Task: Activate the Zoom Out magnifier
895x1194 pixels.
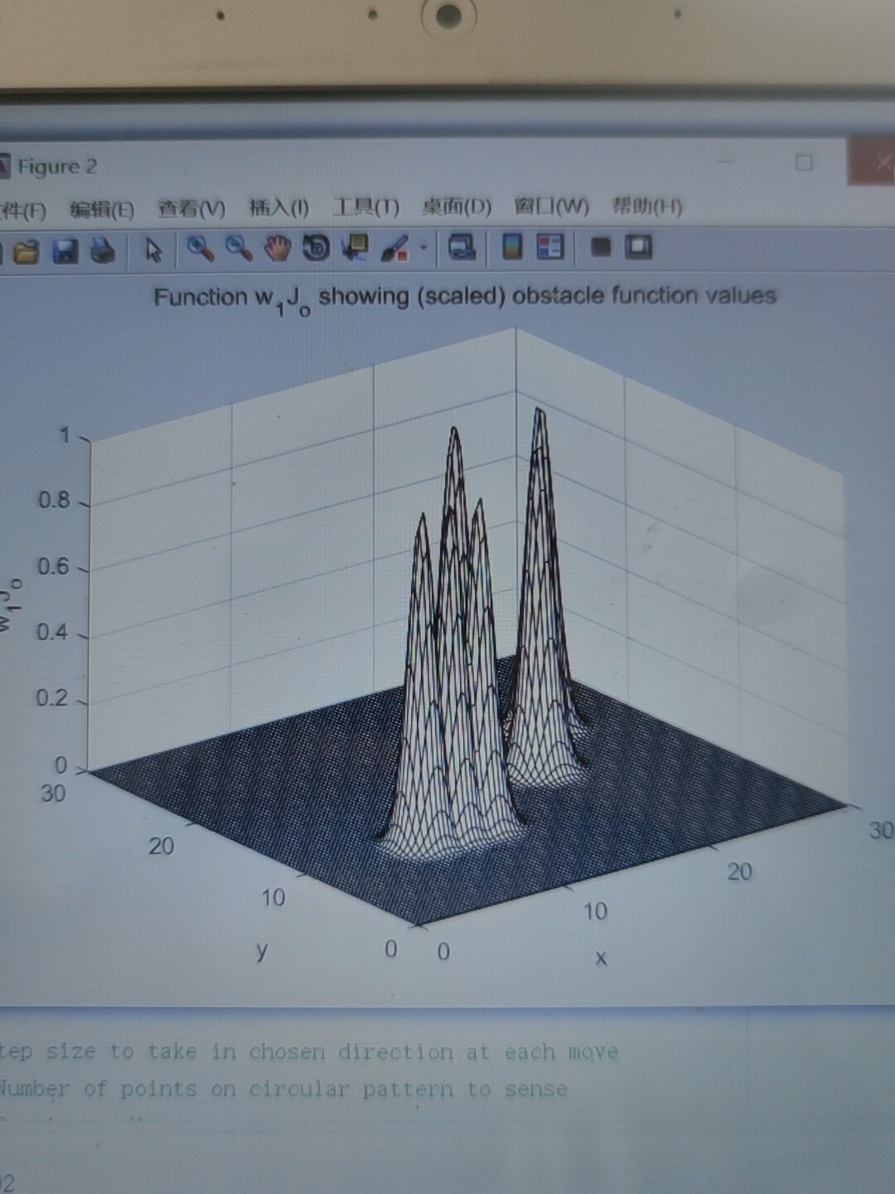Action: coord(239,248)
